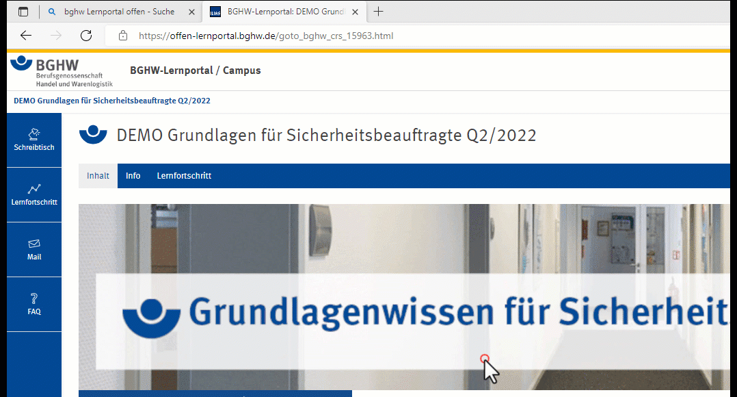Image resolution: width=737 pixels, height=397 pixels.
Task: Open a new browser tab with plus
Action: 378,12
